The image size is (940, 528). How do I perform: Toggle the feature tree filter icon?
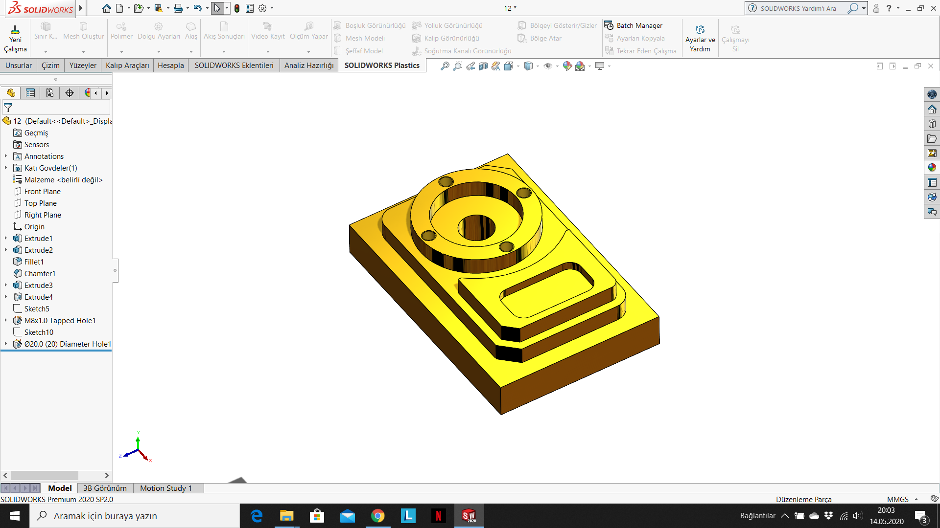[x=8, y=107]
